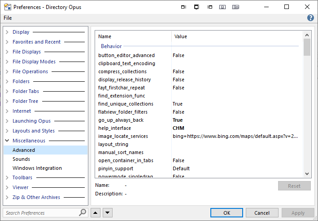The width and height of the screenshot is (318, 221).
Task: Expand the Folder Tree category
Action: pyautogui.click(x=7, y=101)
